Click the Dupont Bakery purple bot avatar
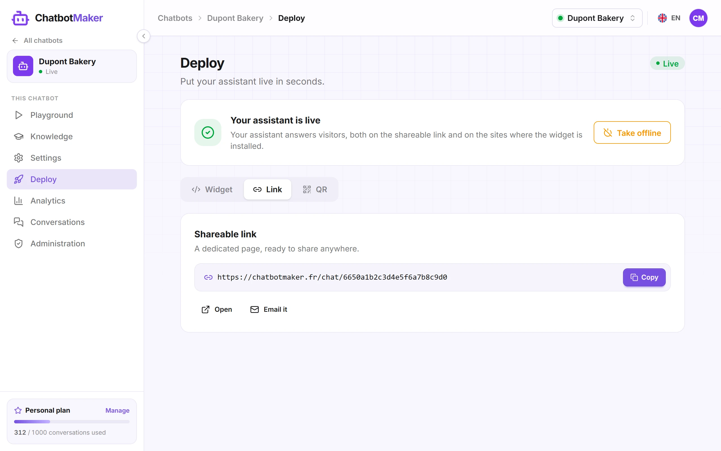This screenshot has width=721, height=451. point(23,66)
